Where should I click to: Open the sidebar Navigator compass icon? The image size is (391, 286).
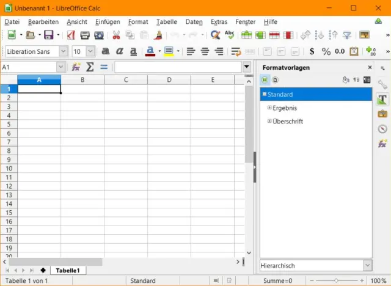point(382,129)
